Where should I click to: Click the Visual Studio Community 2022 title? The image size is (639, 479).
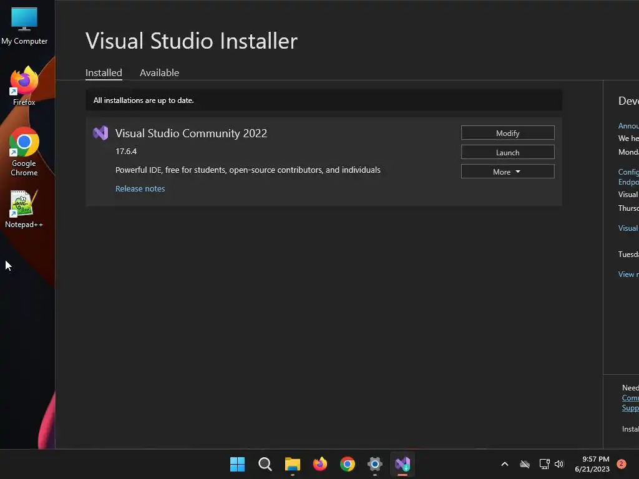191,133
